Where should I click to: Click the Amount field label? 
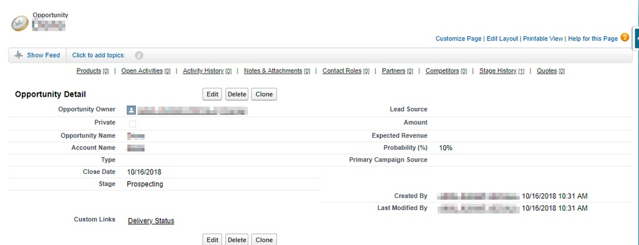click(416, 122)
